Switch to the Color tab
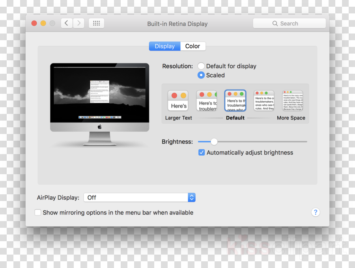 tap(193, 46)
